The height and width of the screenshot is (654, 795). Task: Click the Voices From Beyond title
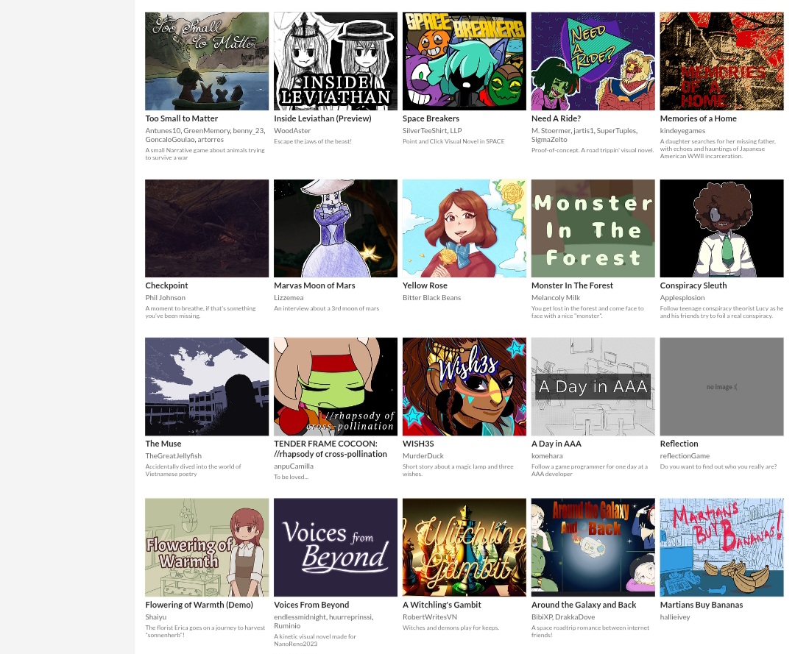pos(311,605)
